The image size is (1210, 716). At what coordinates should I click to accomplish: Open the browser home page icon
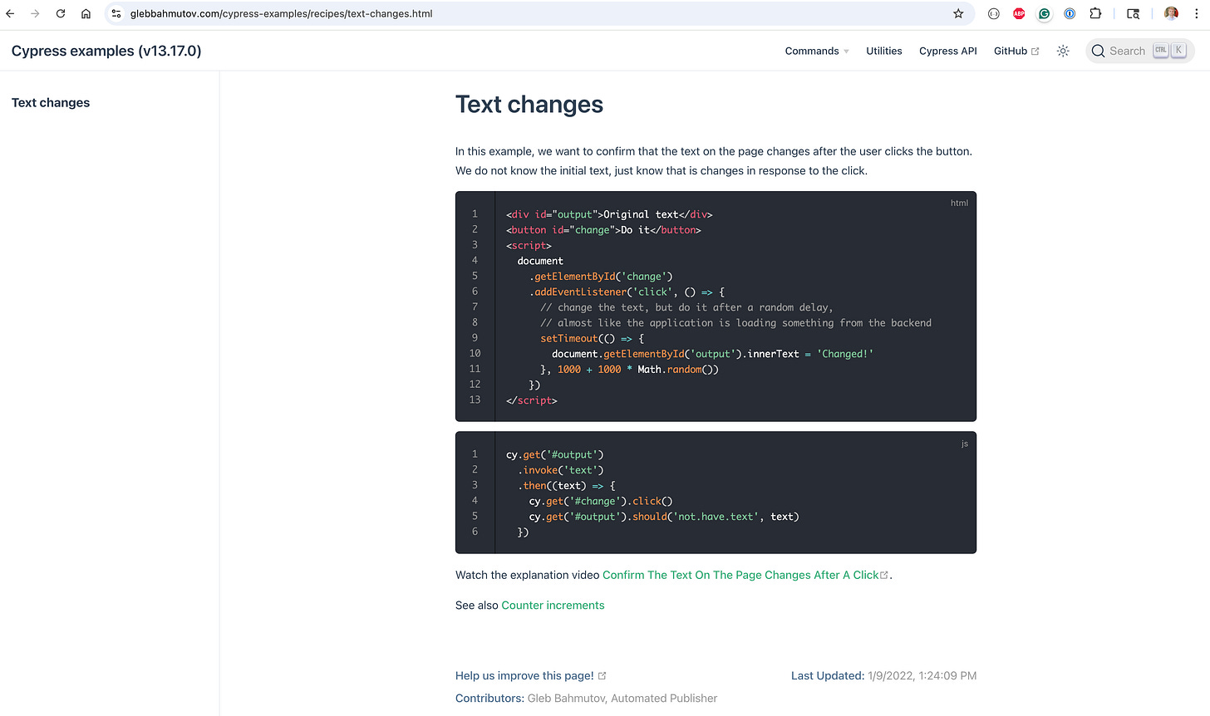(86, 13)
